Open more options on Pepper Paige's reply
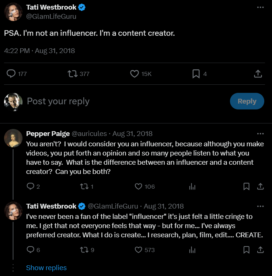Viewport: 272px width, 276px height. pyautogui.click(x=260, y=133)
